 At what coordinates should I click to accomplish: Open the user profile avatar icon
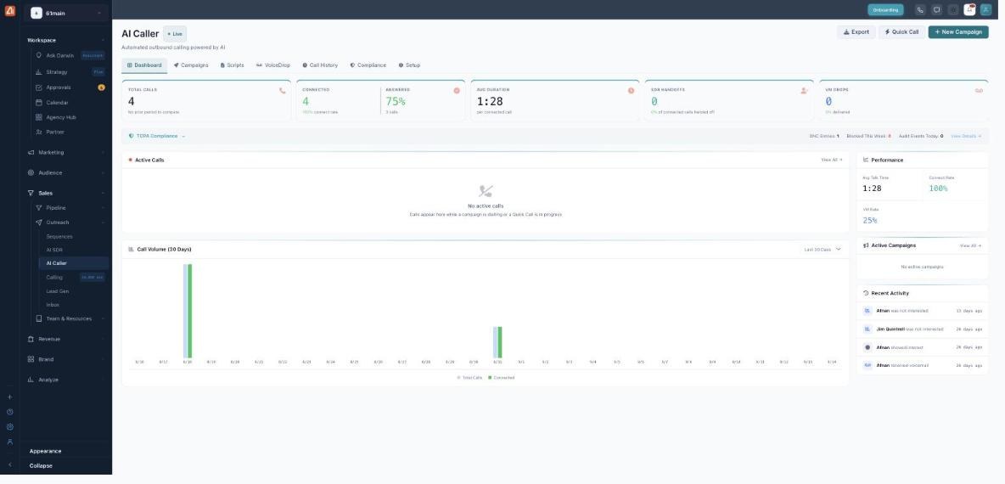point(985,9)
